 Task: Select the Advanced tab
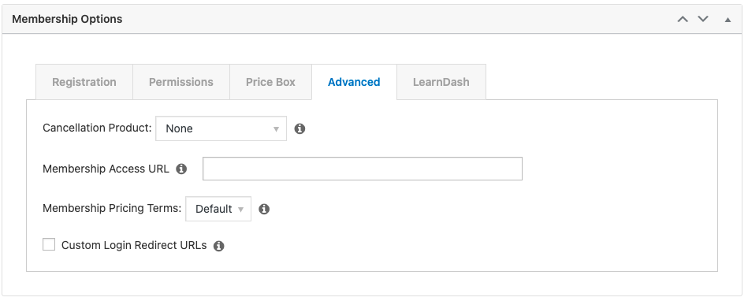(x=354, y=82)
